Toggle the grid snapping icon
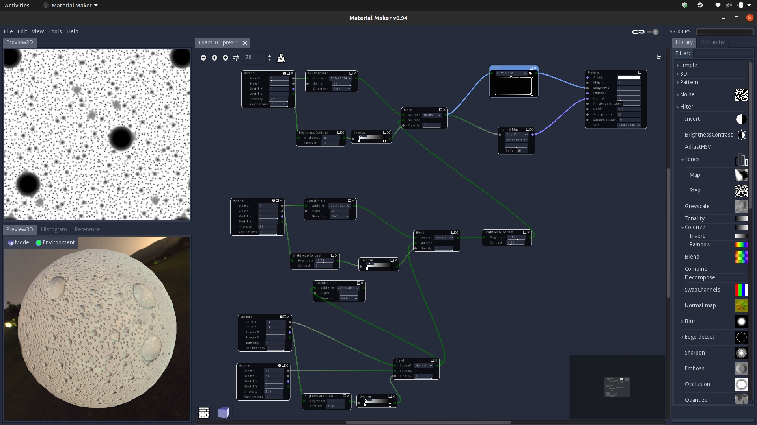The width and height of the screenshot is (757, 425). click(236, 58)
